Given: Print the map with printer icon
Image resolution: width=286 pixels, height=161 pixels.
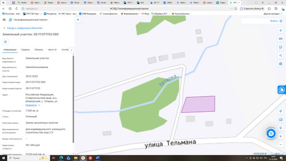Looking at the screenshot, I should tap(281, 64).
